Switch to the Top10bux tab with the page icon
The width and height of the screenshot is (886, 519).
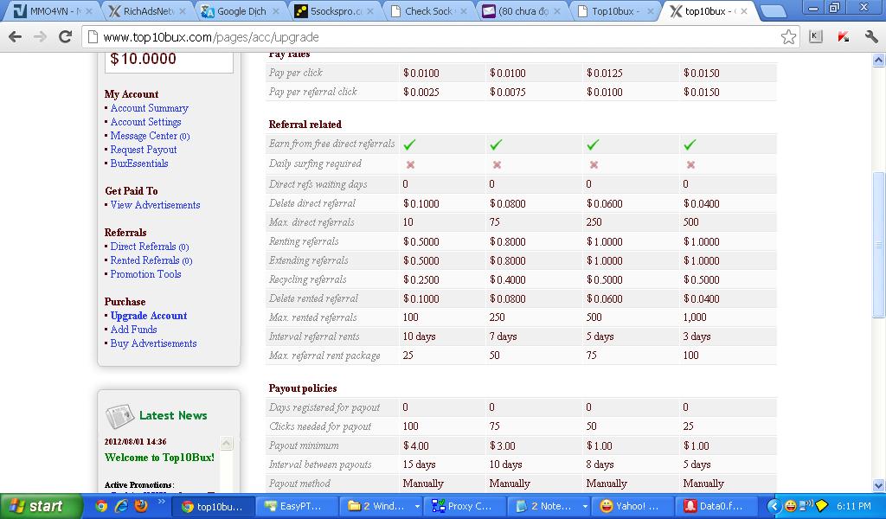pos(614,11)
